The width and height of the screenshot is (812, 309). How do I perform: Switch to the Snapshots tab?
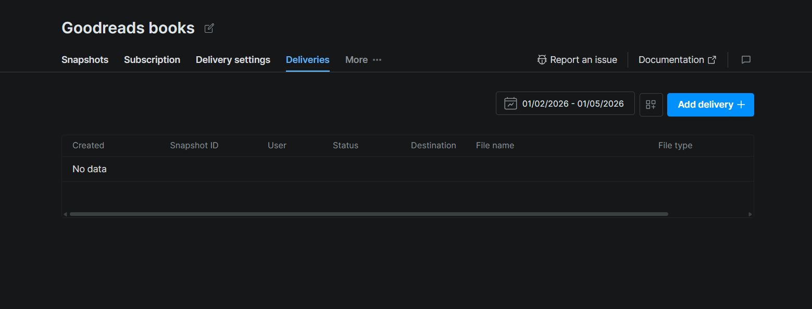click(85, 60)
